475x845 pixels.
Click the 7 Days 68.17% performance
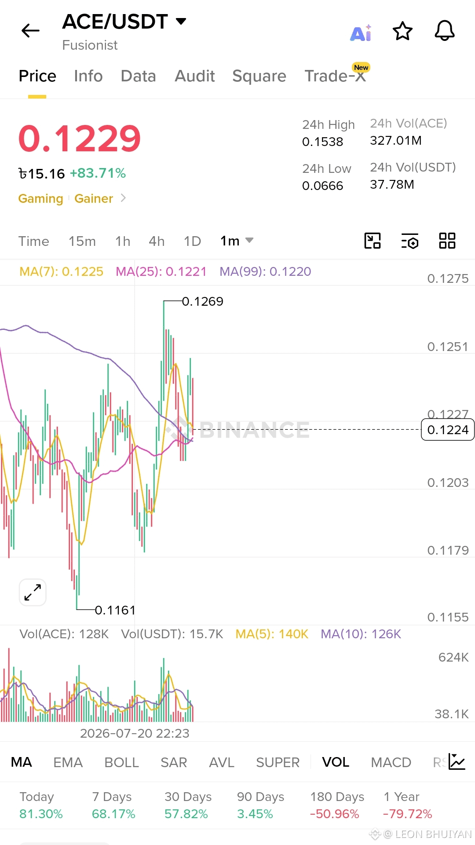click(113, 805)
